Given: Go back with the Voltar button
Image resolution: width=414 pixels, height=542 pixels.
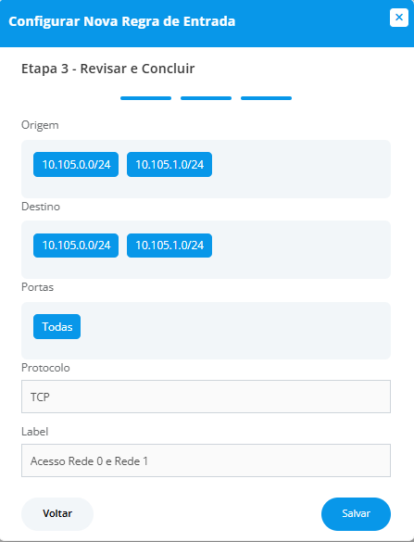Looking at the screenshot, I should tap(57, 513).
